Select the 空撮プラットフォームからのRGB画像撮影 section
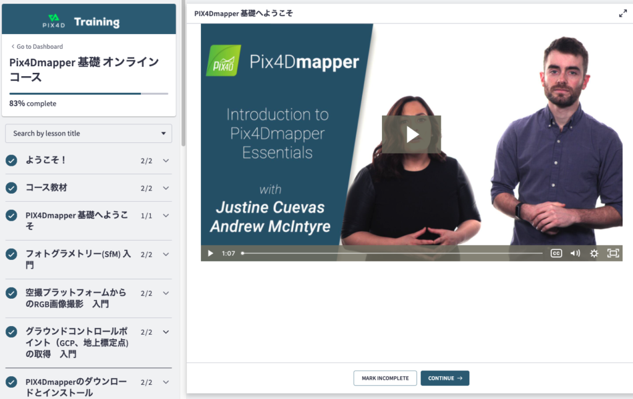 point(75,298)
